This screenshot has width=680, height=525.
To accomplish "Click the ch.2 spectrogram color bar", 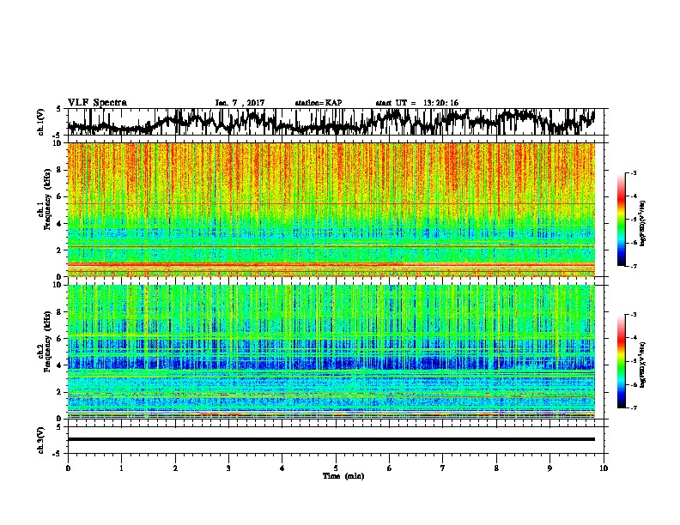I will click(x=622, y=361).
